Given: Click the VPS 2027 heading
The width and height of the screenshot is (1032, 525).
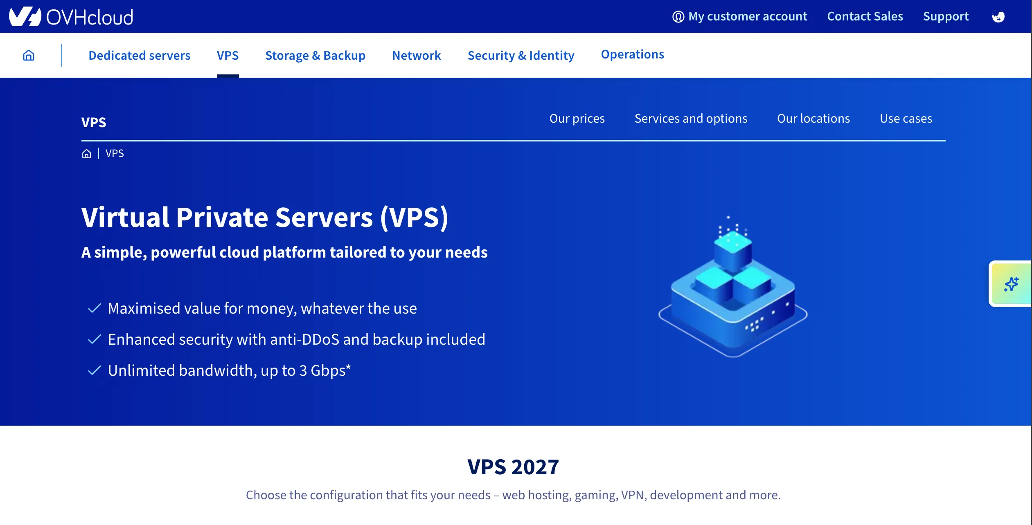Looking at the screenshot, I should point(513,467).
